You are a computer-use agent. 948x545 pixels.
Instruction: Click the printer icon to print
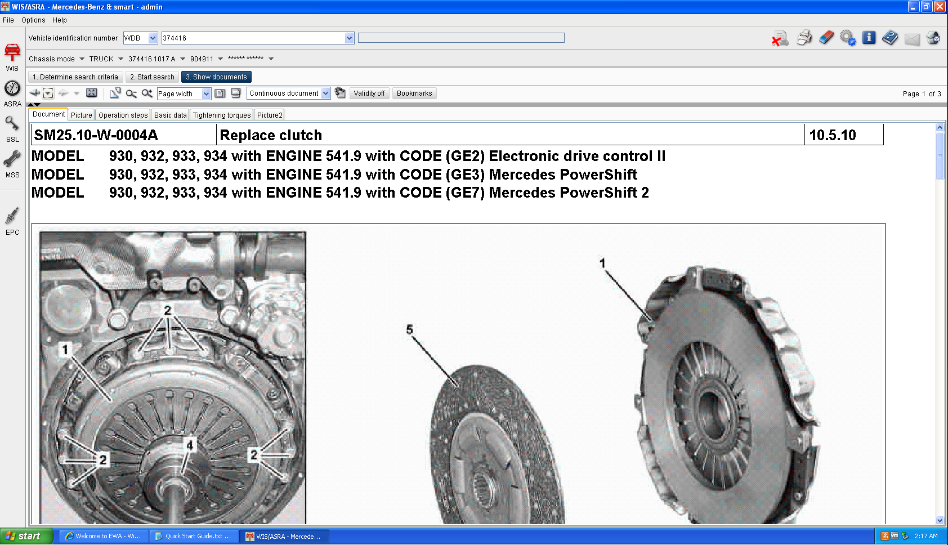804,38
